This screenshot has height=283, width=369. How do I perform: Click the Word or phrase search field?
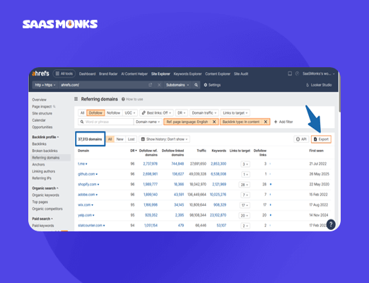tap(106, 122)
